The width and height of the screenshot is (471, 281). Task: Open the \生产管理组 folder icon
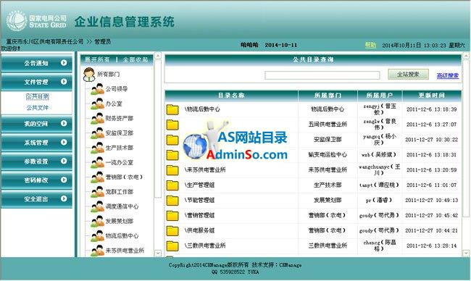tap(172, 185)
